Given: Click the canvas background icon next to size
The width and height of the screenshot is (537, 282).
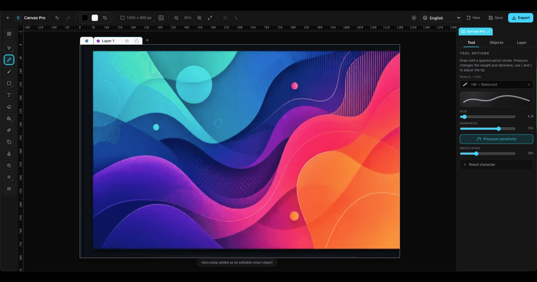Looking at the screenshot, I should (x=161, y=18).
